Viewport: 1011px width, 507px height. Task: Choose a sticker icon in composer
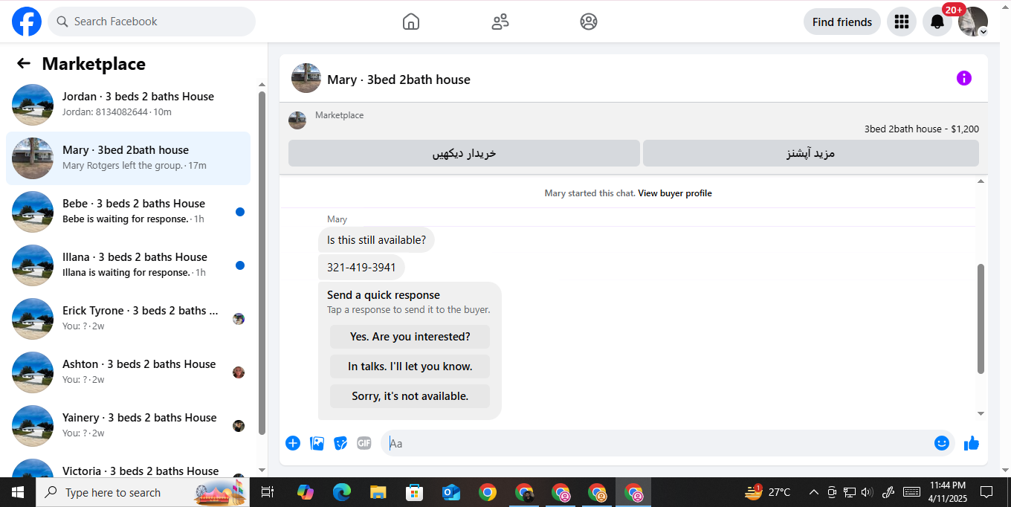click(340, 443)
